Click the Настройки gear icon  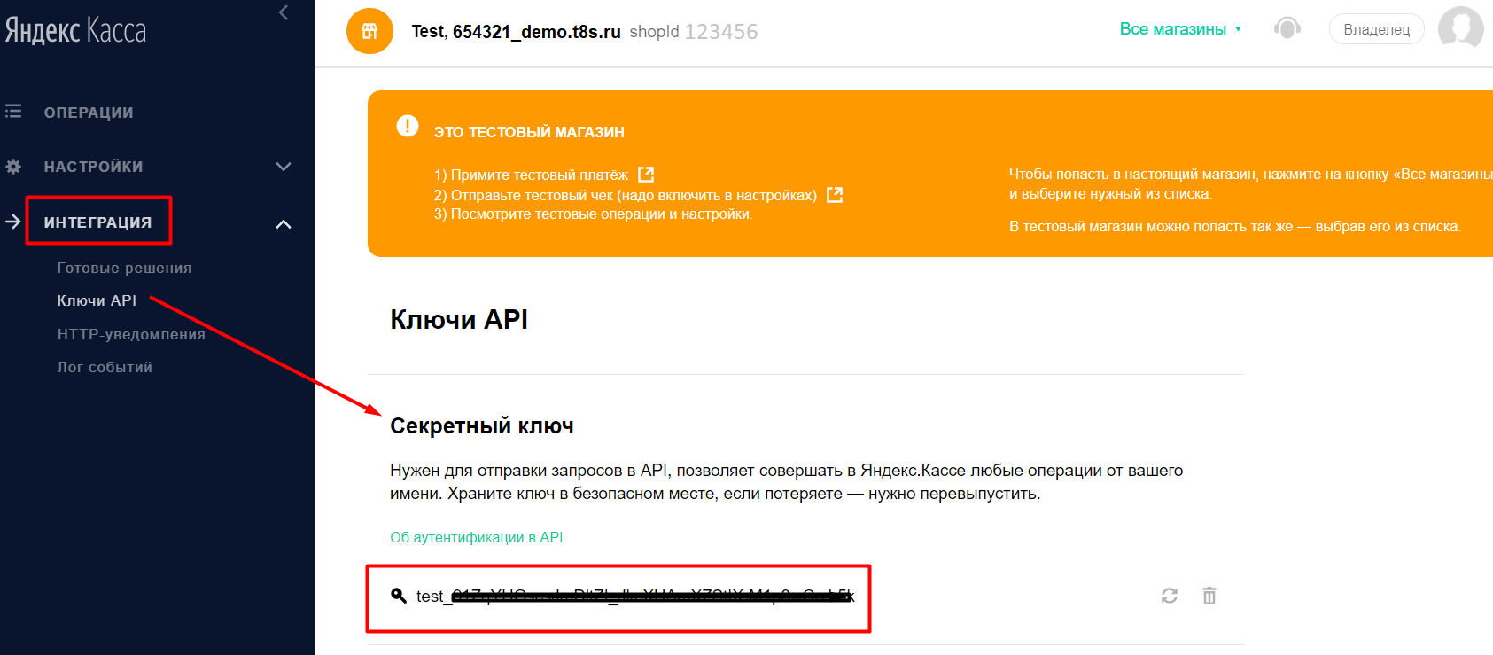pos(13,167)
